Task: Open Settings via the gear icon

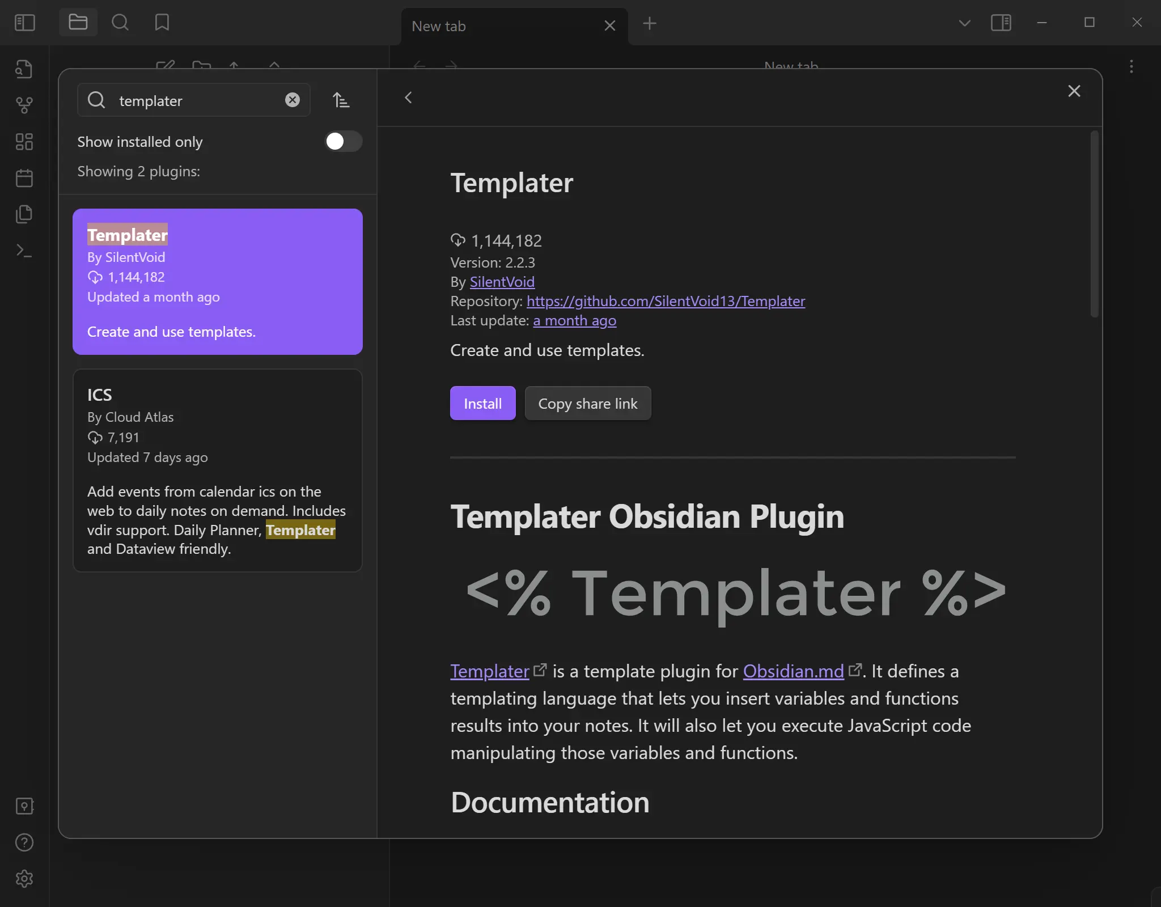Action: (x=24, y=879)
